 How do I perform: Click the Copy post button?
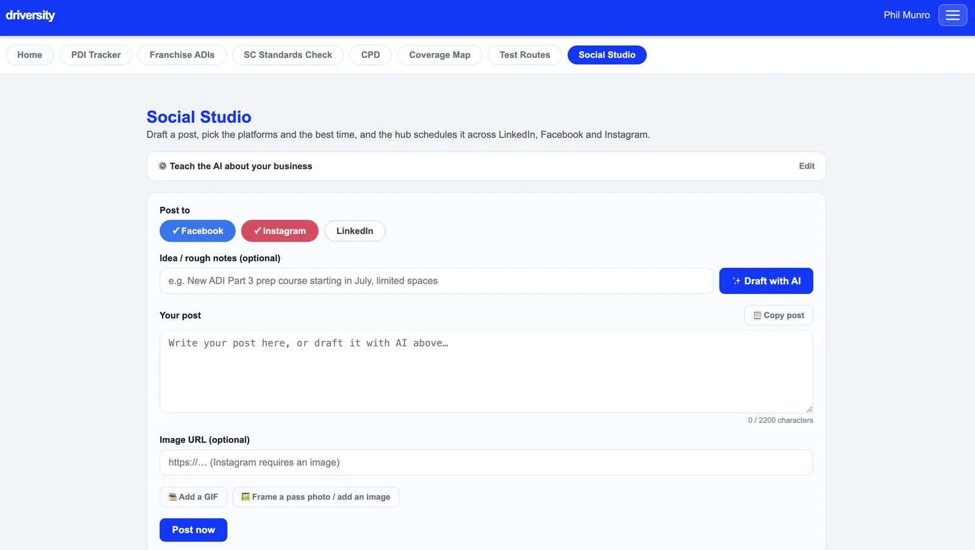[x=779, y=315]
